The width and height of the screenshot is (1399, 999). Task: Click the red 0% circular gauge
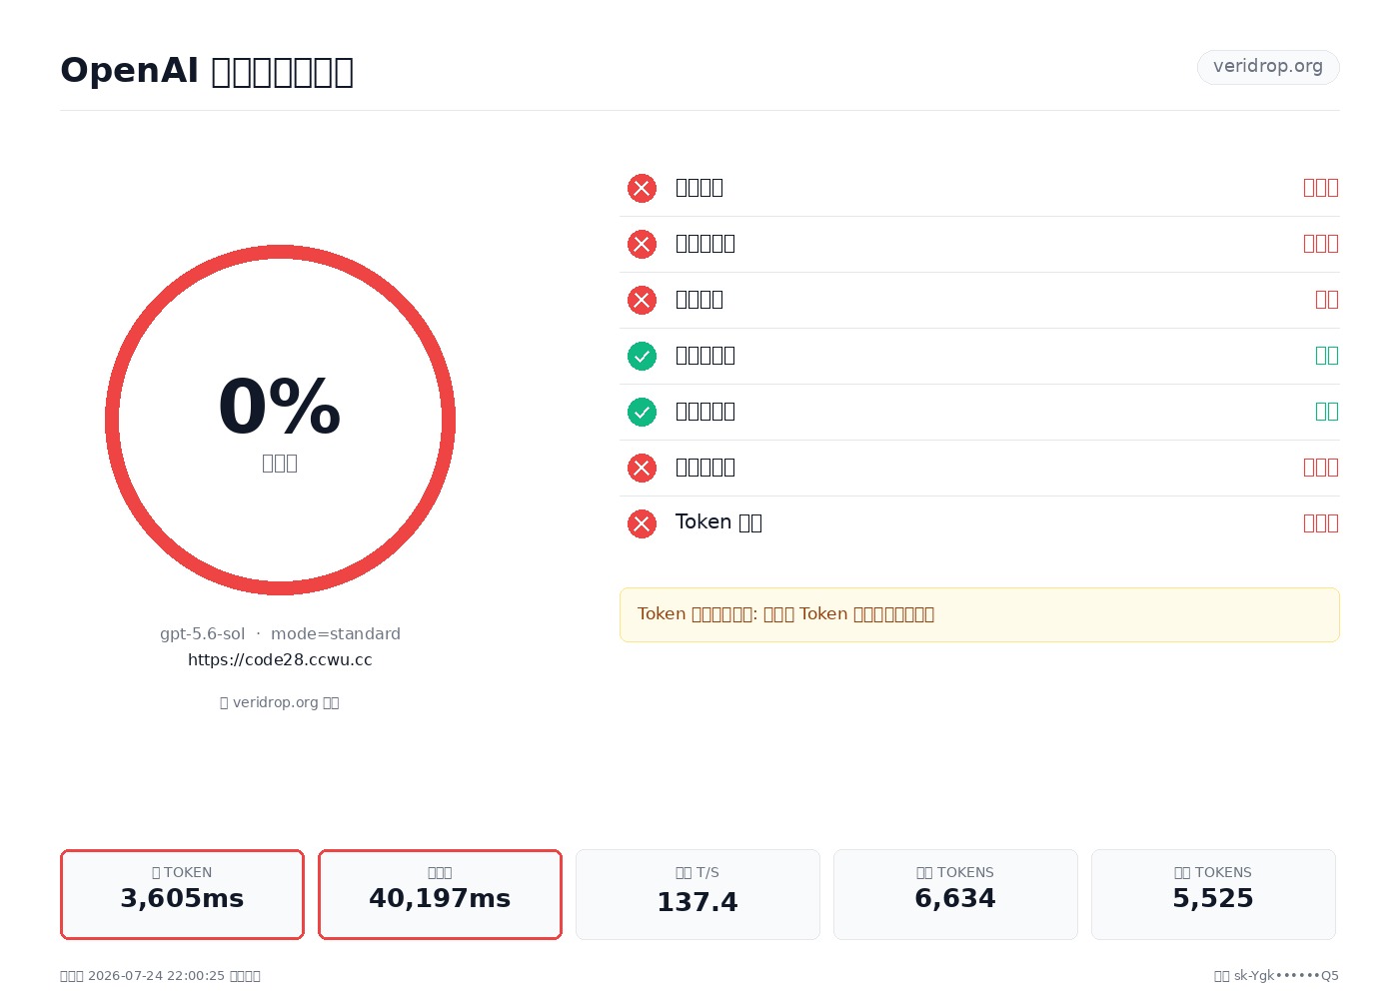(280, 420)
